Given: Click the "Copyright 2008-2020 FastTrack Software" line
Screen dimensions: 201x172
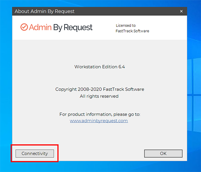Looking at the screenshot, I should pos(100,89).
